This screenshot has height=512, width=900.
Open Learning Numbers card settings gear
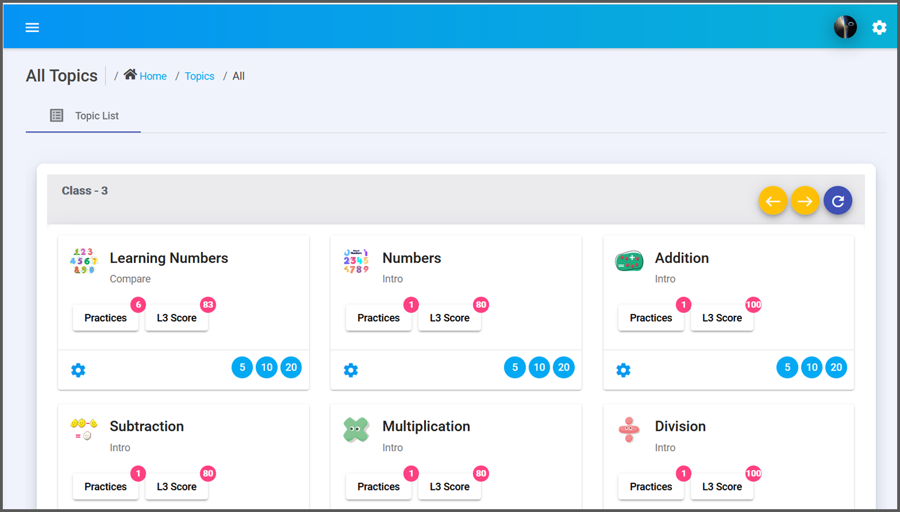(x=78, y=370)
